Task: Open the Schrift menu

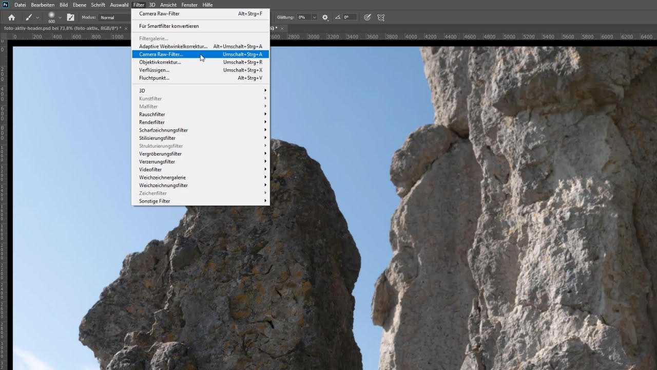Action: tap(98, 5)
